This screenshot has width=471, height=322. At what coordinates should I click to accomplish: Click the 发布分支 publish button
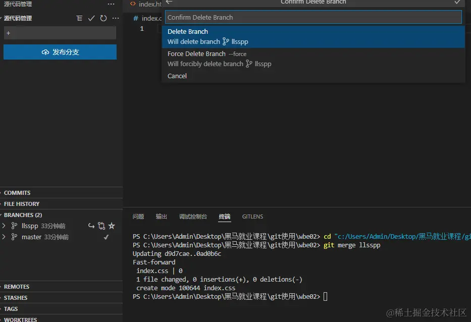click(x=60, y=52)
